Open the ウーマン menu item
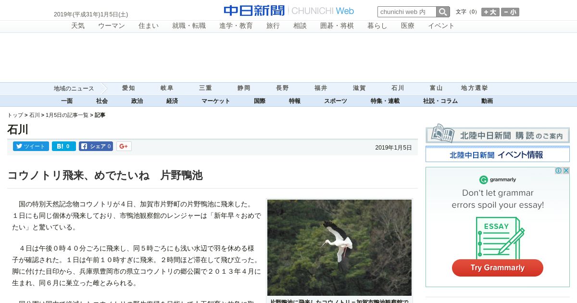This screenshot has width=577, height=303. [x=112, y=26]
